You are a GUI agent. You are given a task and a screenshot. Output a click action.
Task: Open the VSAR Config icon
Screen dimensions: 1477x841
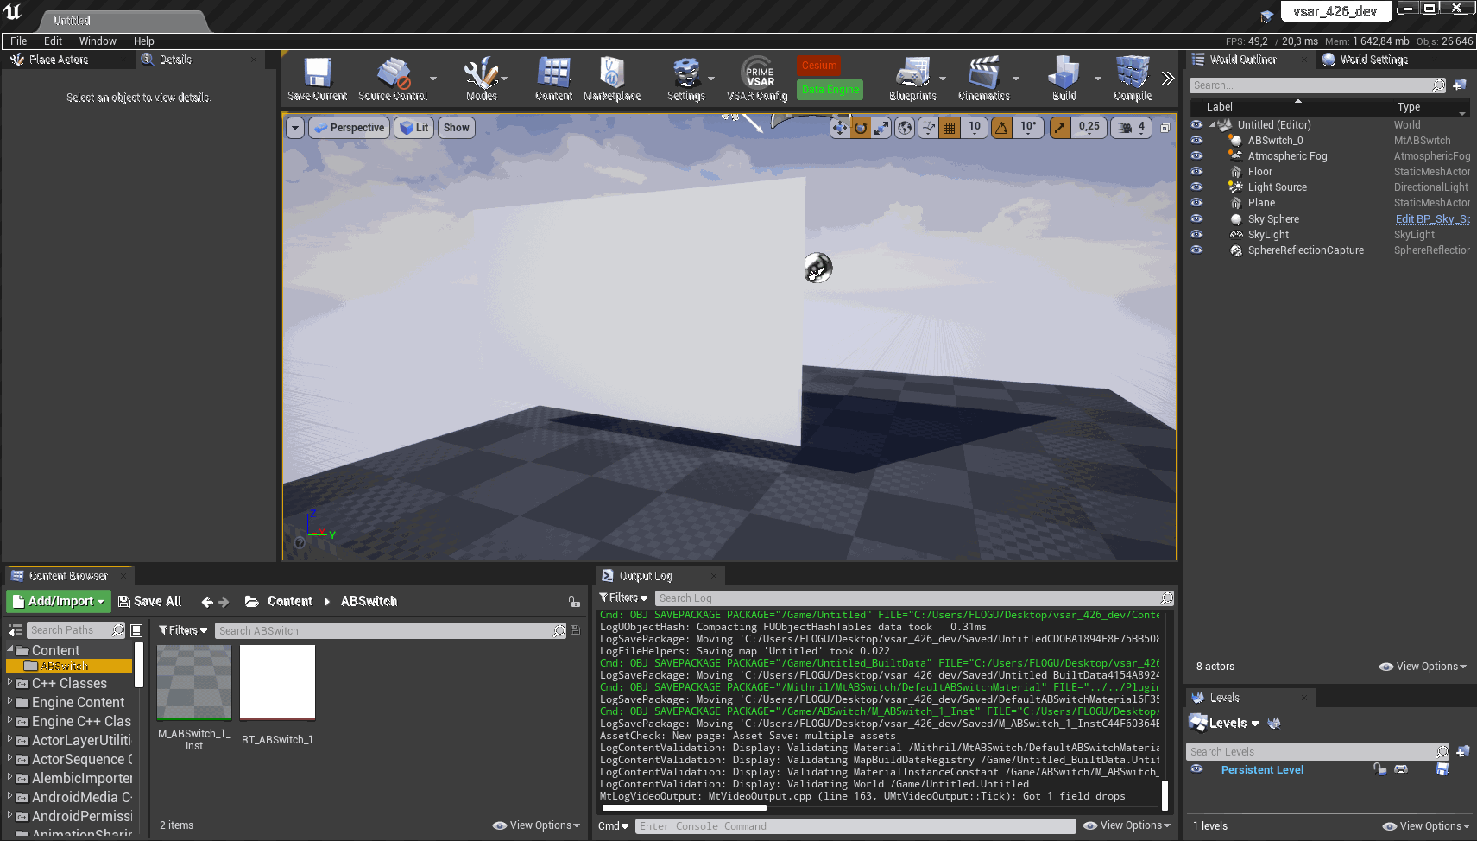[757, 78]
